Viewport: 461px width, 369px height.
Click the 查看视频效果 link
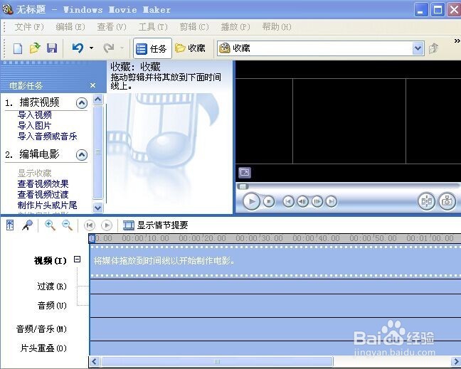coord(43,184)
